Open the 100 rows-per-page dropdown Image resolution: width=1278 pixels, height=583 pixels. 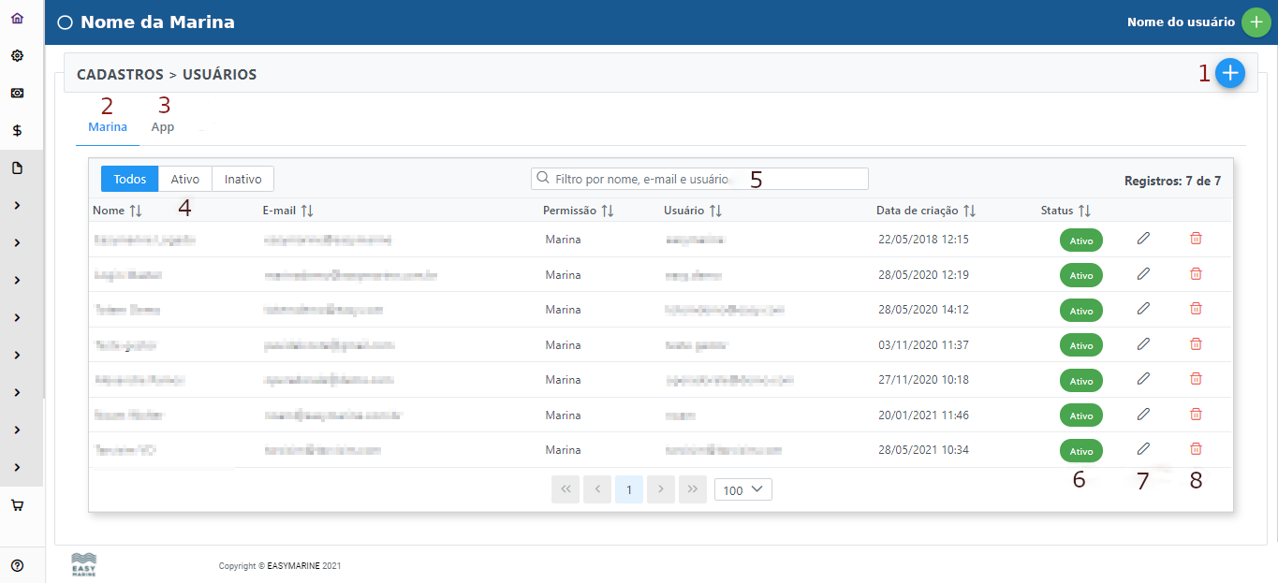tap(742, 489)
